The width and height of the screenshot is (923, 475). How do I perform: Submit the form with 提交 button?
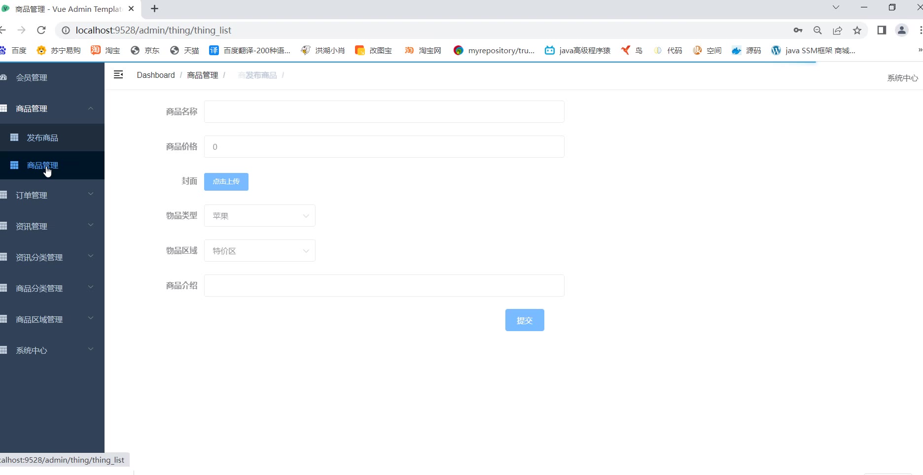tap(525, 320)
